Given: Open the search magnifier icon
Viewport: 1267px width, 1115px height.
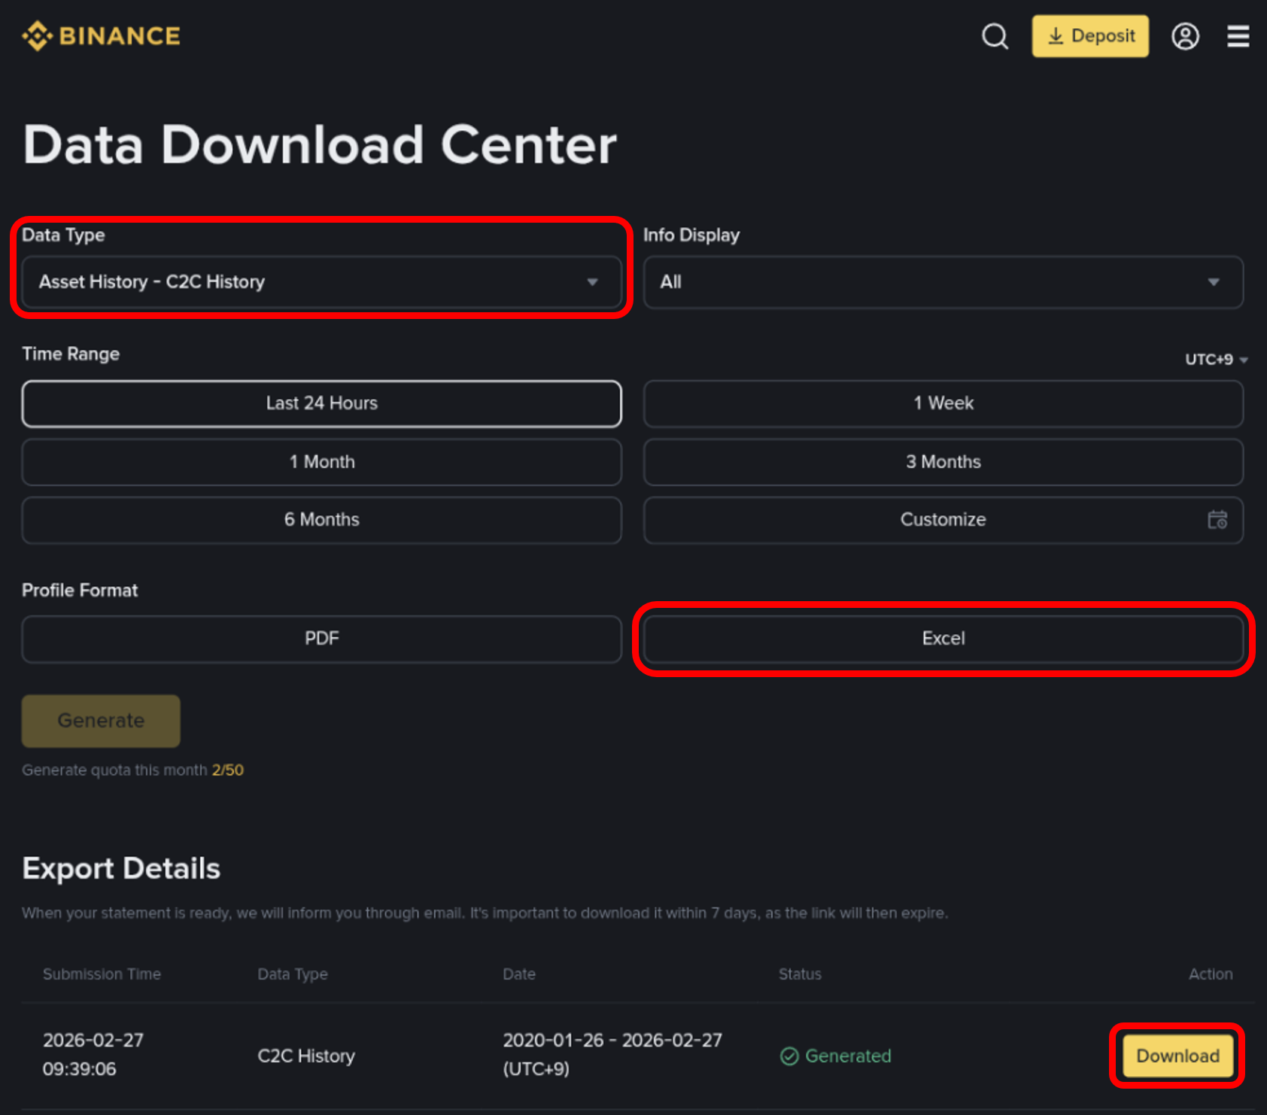Looking at the screenshot, I should (x=995, y=36).
